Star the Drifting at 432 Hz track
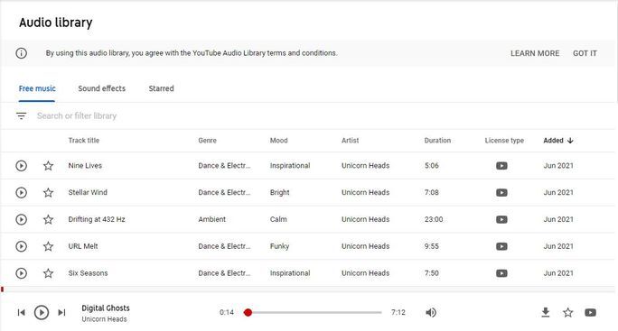This screenshot has height=331, width=618. pos(48,219)
